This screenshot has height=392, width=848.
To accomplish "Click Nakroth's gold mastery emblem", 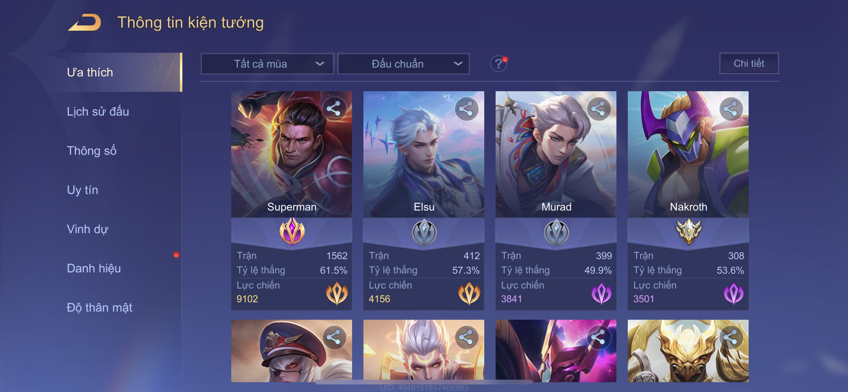I will (x=688, y=231).
